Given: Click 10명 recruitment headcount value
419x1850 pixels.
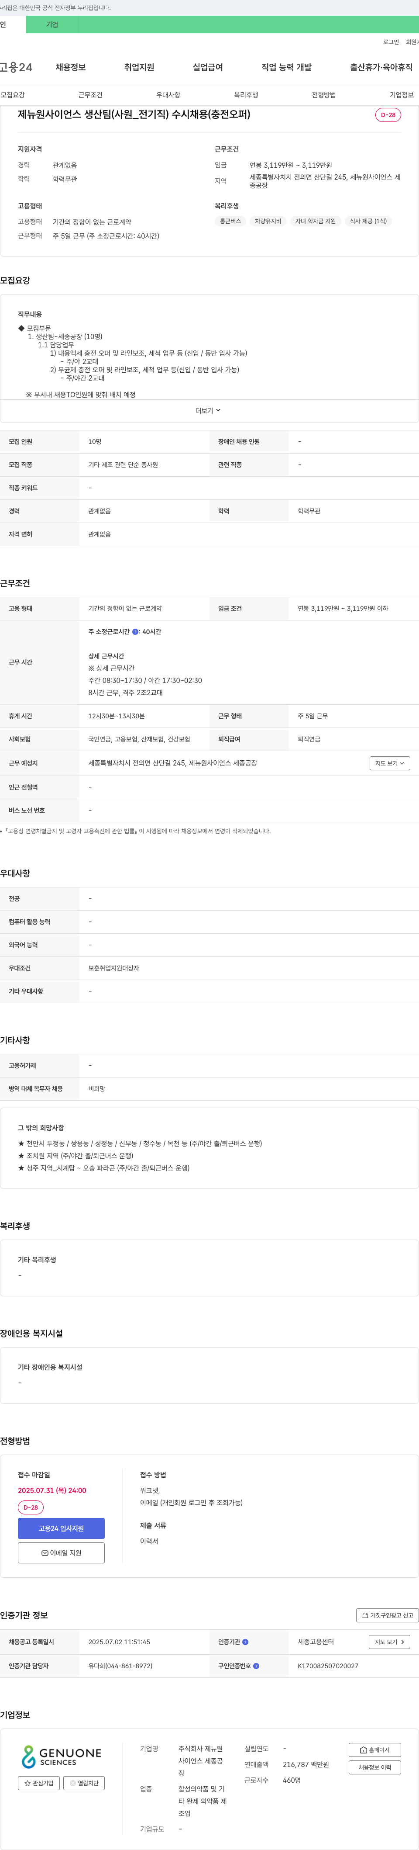Looking at the screenshot, I should (x=95, y=442).
